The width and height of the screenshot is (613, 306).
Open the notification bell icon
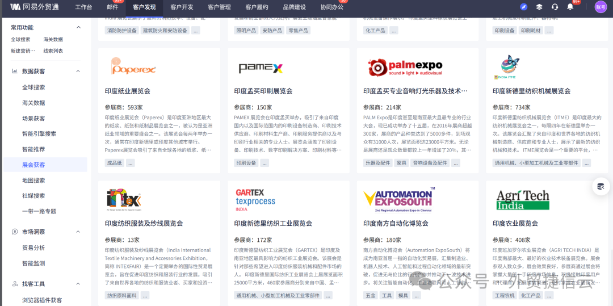tap(570, 7)
